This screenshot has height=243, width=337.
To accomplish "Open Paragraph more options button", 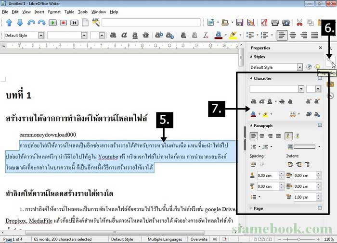I will (320, 125).
